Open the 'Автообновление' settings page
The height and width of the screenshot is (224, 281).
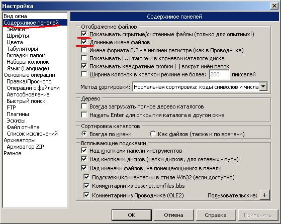pyautogui.click(x=28, y=94)
